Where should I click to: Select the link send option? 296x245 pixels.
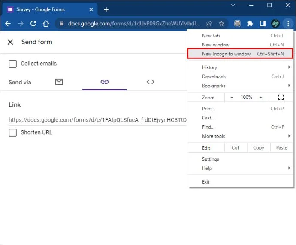105,82
